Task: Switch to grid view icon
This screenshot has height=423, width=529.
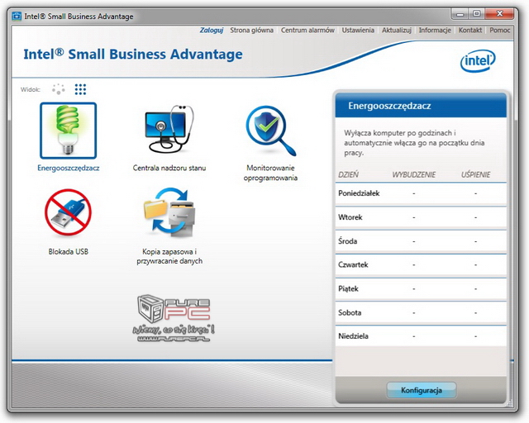Action: [x=80, y=89]
